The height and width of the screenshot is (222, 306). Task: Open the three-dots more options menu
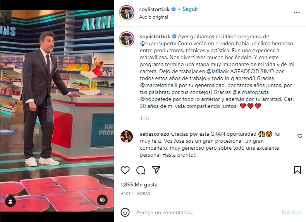point(296,13)
